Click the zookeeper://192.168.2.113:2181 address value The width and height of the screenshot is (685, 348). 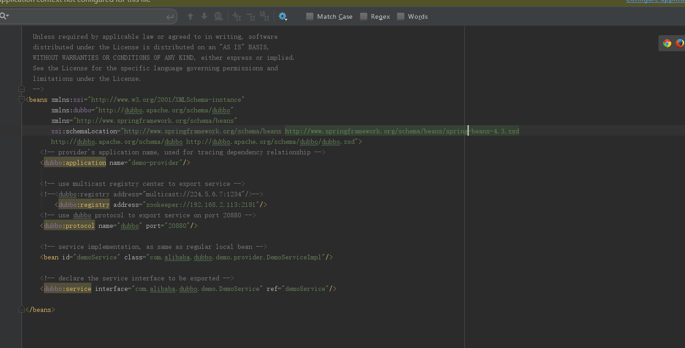(201, 205)
